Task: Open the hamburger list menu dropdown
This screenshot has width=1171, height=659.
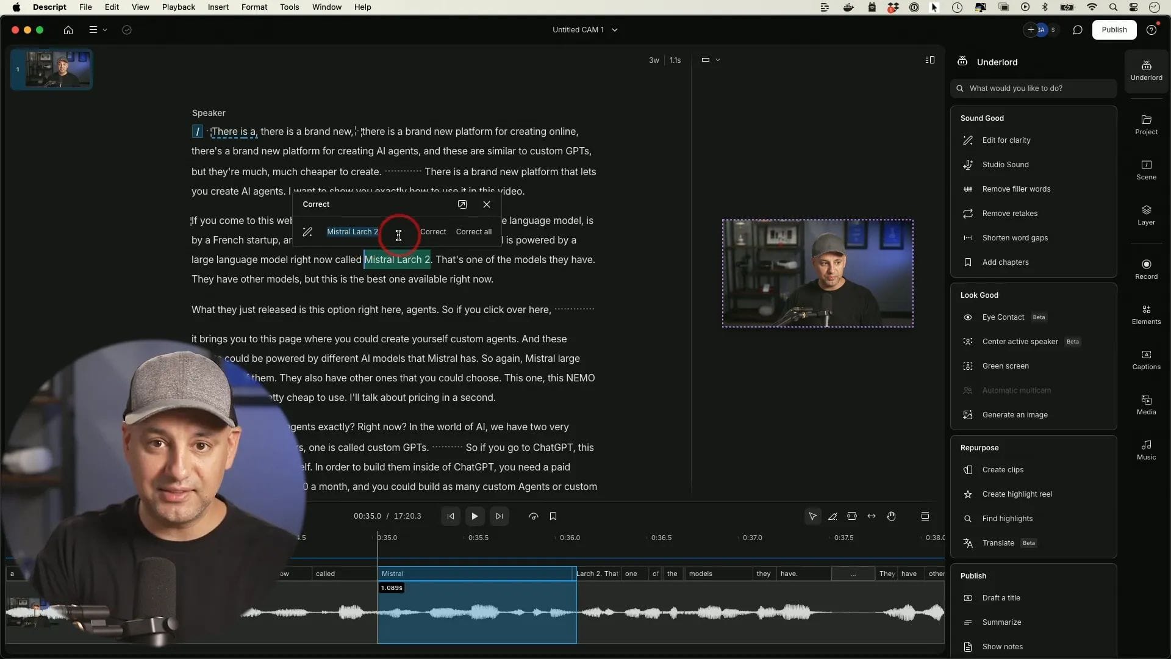Action: [x=98, y=30]
